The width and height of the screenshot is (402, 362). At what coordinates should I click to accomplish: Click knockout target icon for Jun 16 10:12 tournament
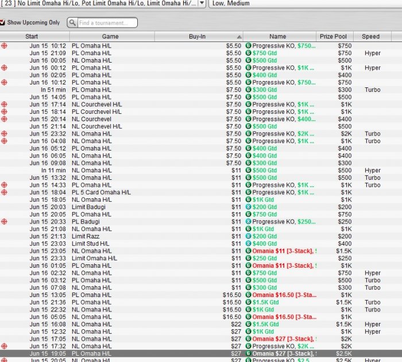[x=4, y=82]
